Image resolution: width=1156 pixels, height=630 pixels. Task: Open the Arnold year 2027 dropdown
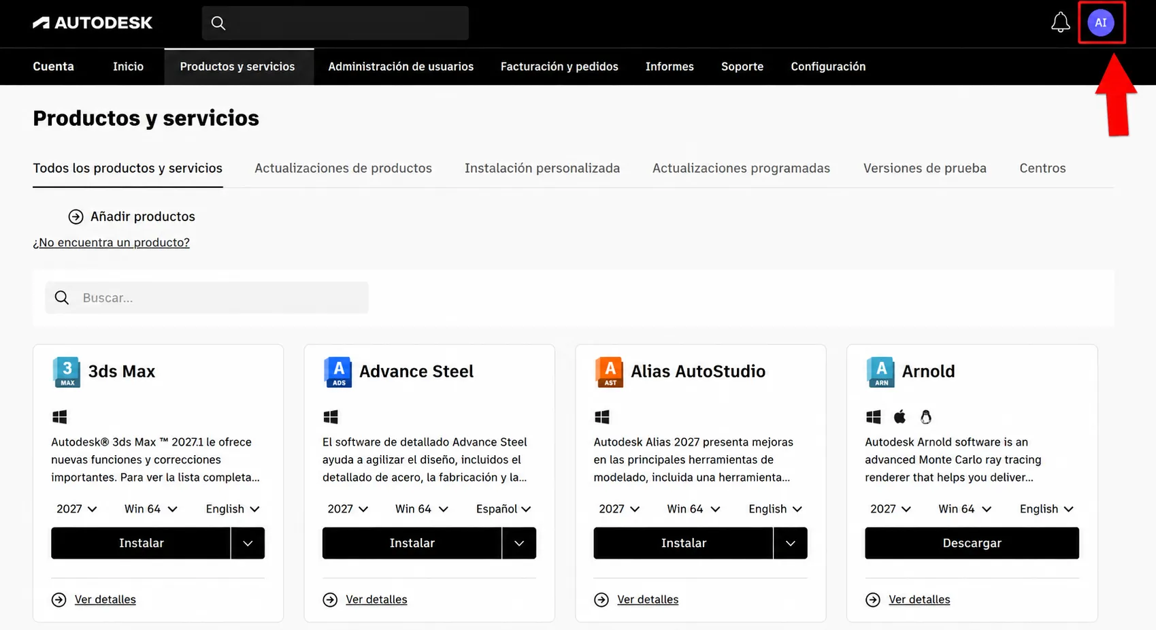coord(891,509)
